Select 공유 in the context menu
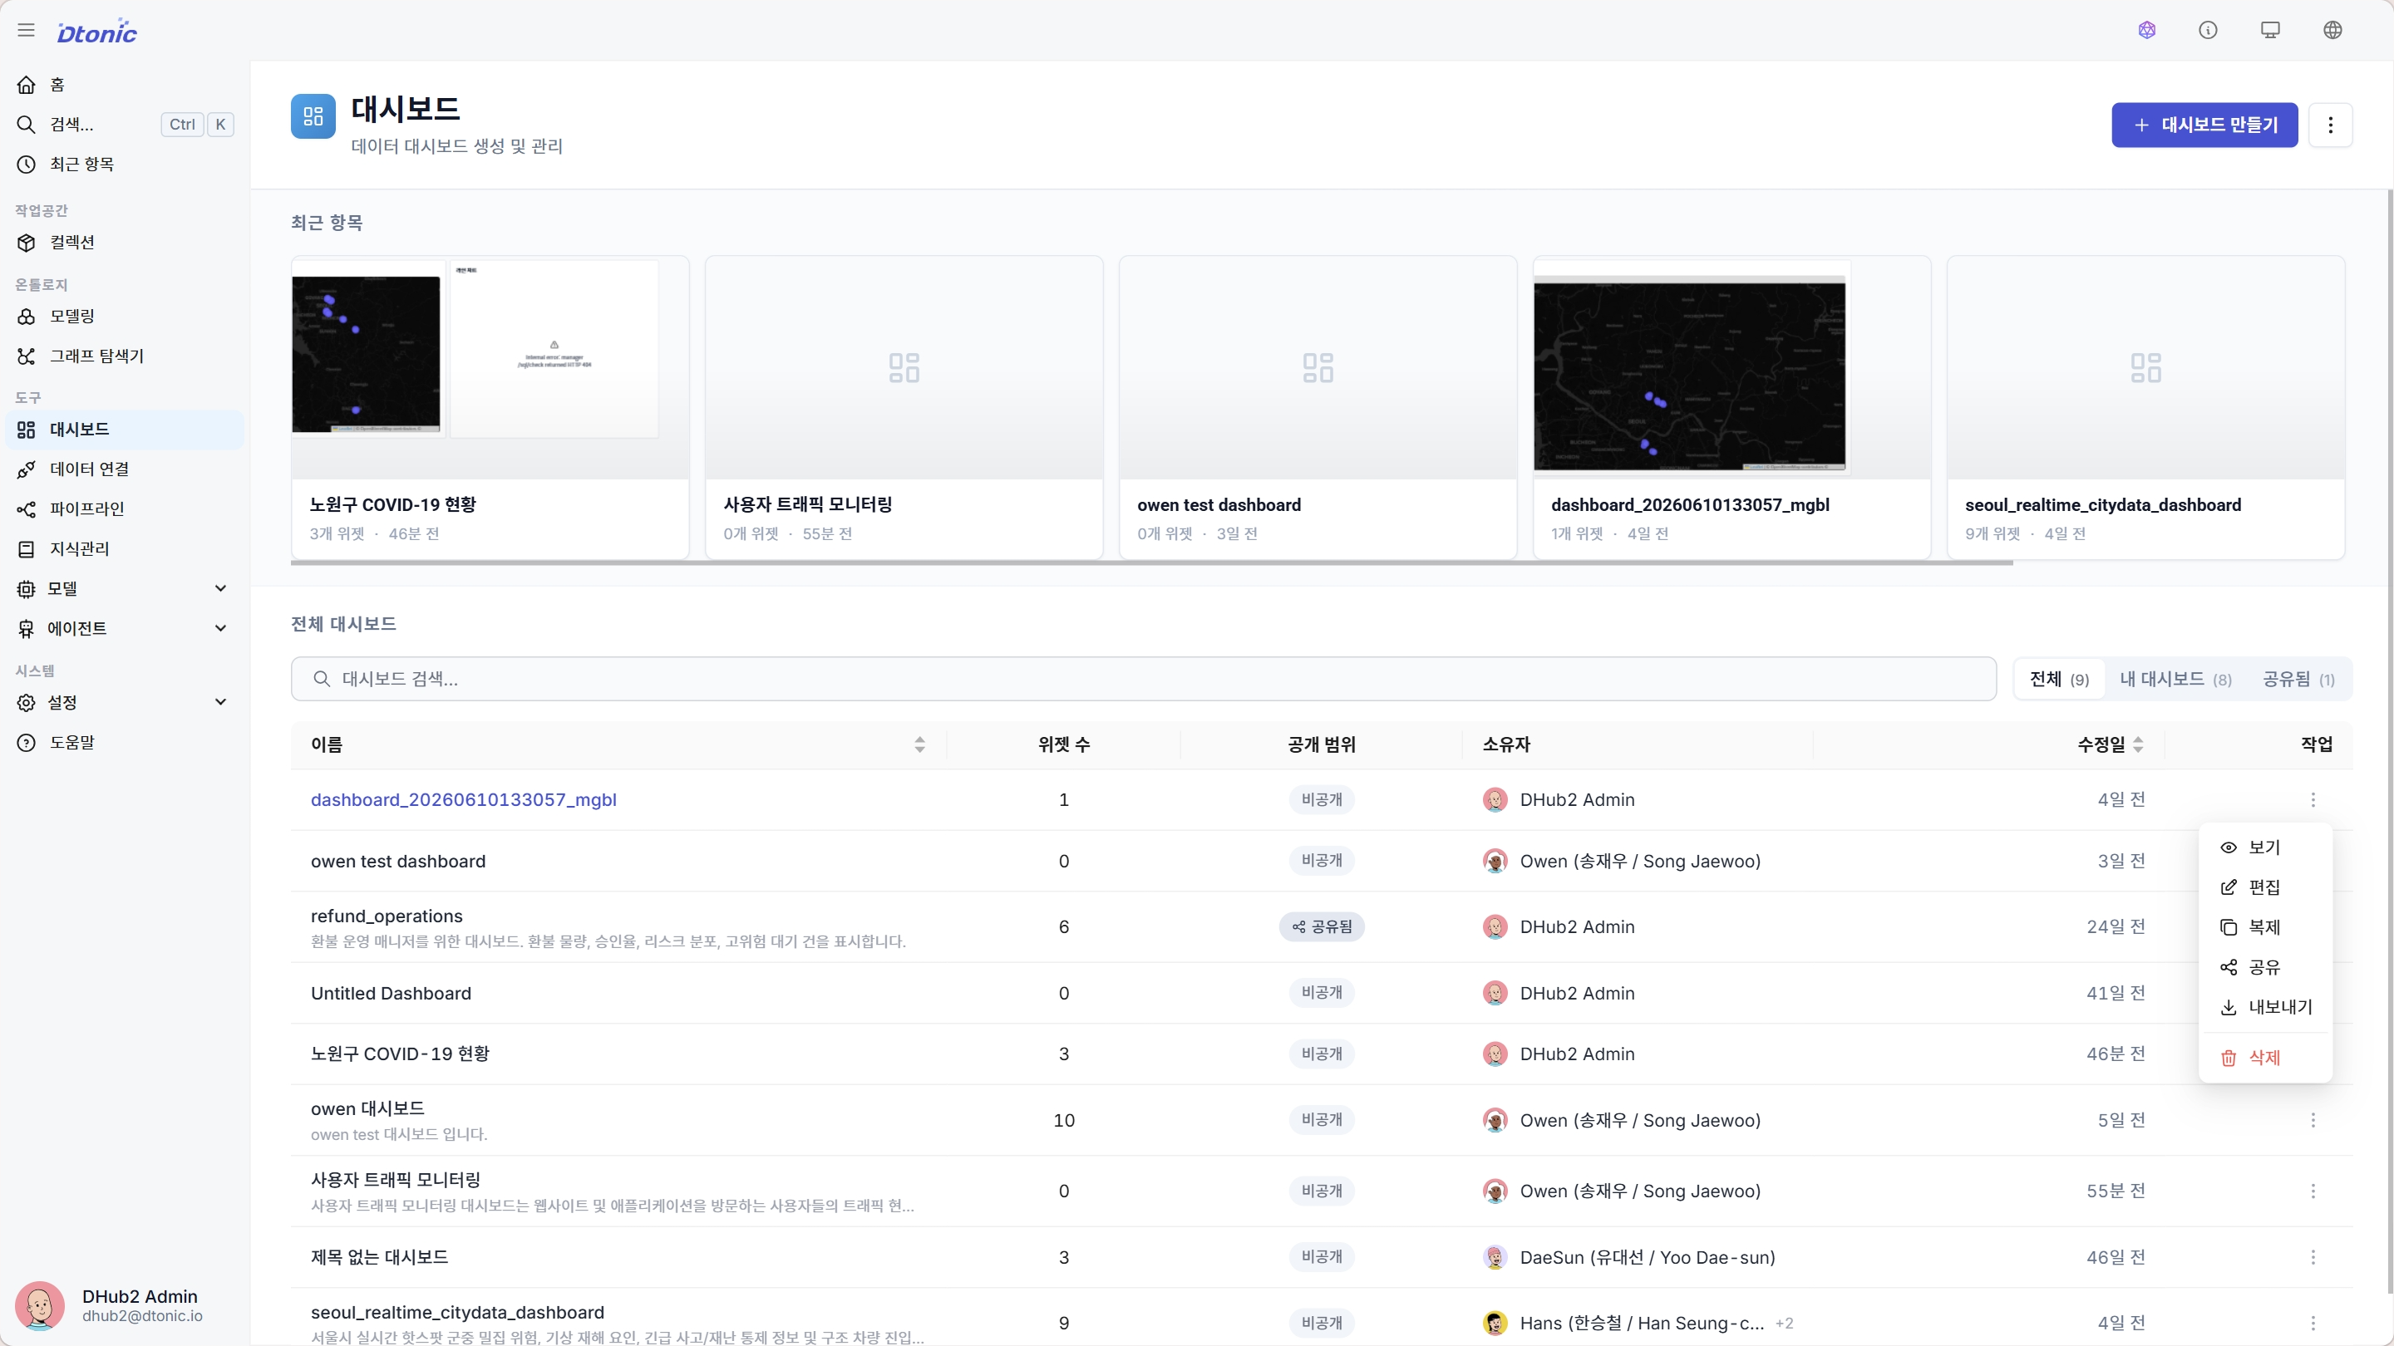This screenshot has width=2394, height=1346. click(x=2265, y=968)
